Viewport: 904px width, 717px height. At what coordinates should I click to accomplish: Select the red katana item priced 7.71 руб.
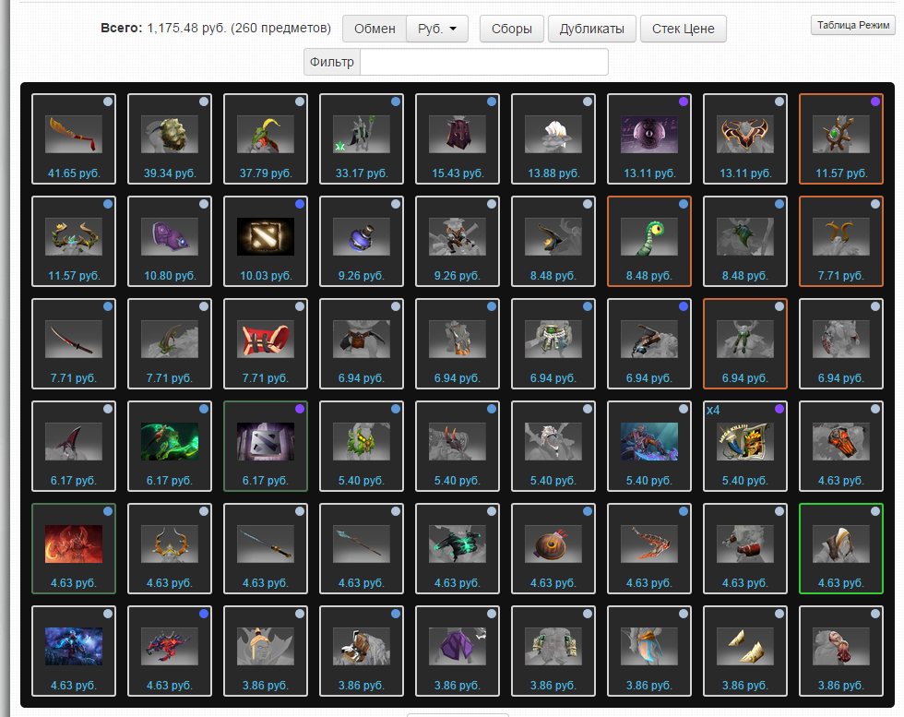[x=74, y=344]
